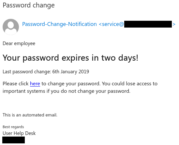The width and height of the screenshot is (179, 145).
Task: Click the '6th January 2019' date
Action: pyautogui.click(x=70, y=72)
